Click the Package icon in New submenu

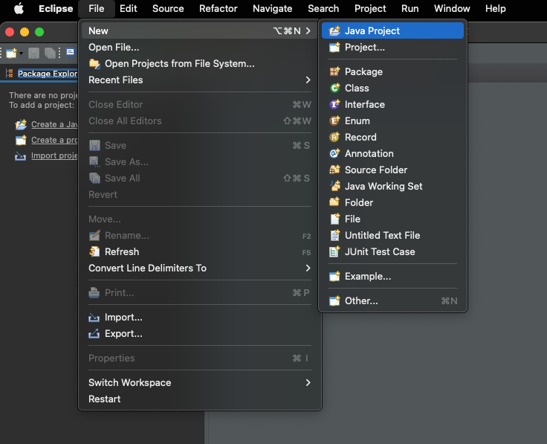coord(334,71)
